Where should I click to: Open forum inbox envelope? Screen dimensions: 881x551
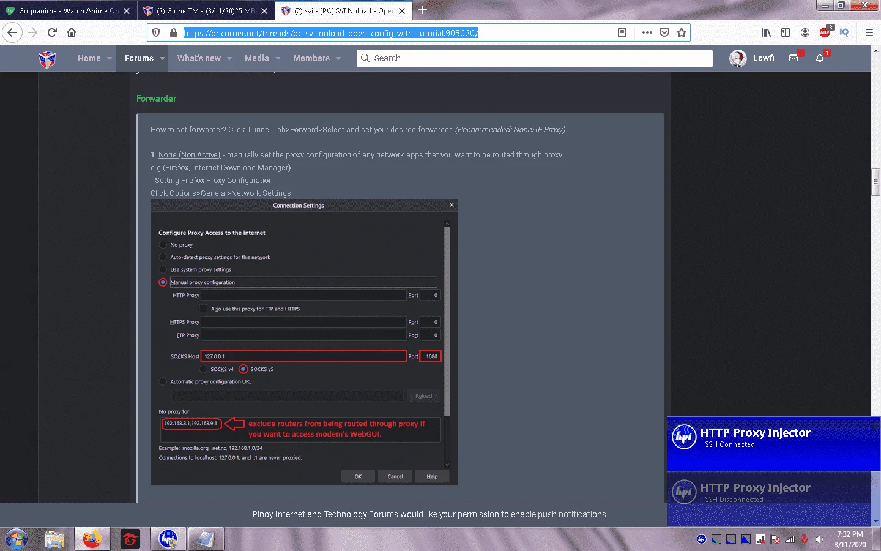tap(794, 58)
